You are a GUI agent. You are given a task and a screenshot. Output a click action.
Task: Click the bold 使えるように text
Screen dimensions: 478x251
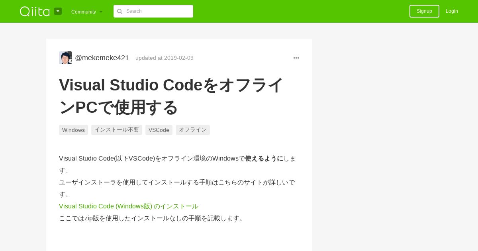pyautogui.click(x=264, y=159)
